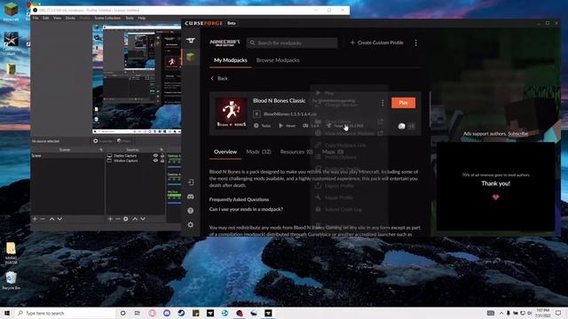Adjust the Mic/Aux volume slider in OBS
The image size is (568, 319).
click(x=174, y=203)
